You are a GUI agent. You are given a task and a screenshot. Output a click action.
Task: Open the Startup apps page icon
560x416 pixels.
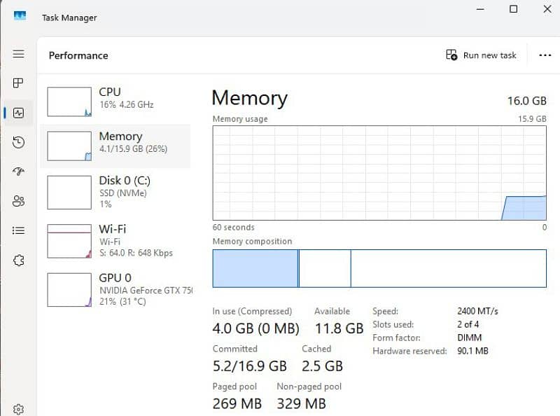pos(19,172)
